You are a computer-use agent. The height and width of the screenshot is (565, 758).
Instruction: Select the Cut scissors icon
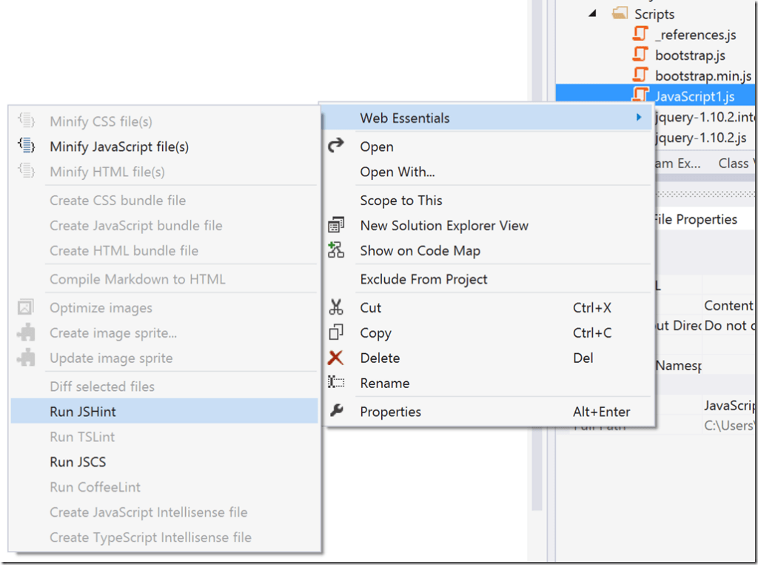pos(338,307)
